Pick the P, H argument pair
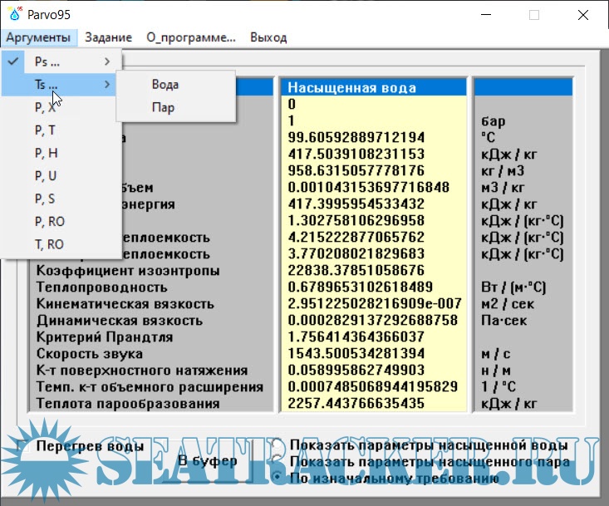Viewport: 609px width, 506px height. point(46,153)
